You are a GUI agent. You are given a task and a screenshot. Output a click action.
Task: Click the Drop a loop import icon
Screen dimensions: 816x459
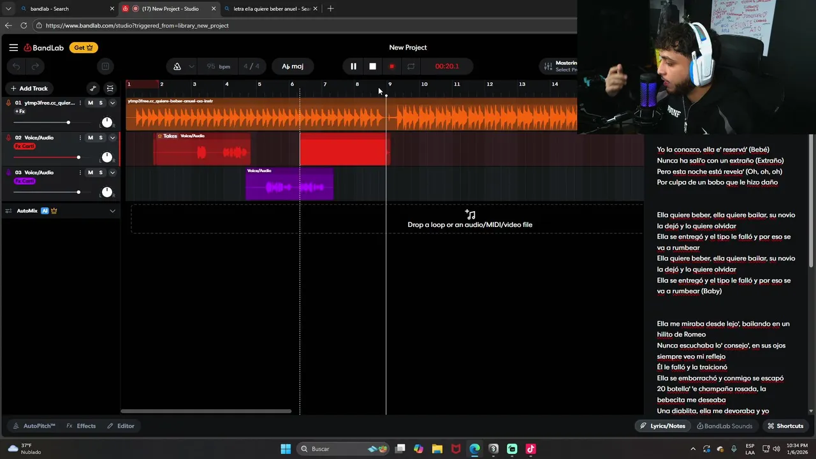coord(470,214)
